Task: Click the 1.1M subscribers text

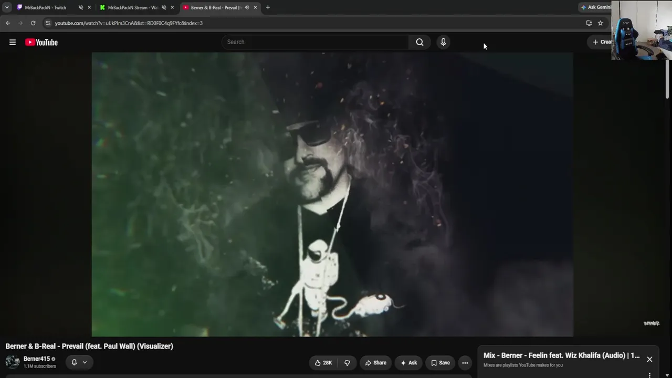Action: 40,366
